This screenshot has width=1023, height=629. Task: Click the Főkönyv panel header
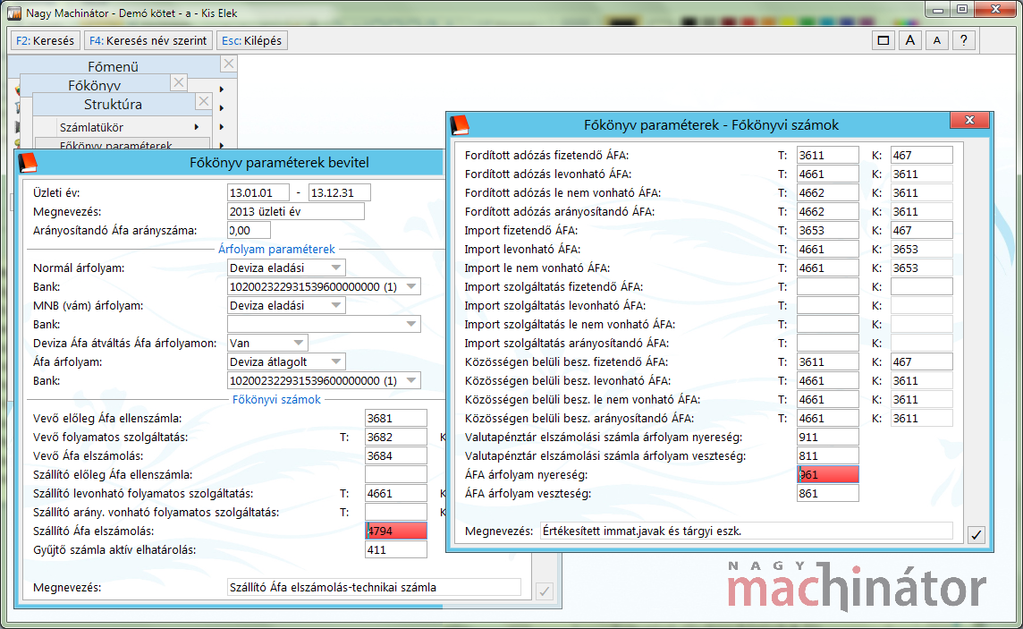tap(95, 85)
